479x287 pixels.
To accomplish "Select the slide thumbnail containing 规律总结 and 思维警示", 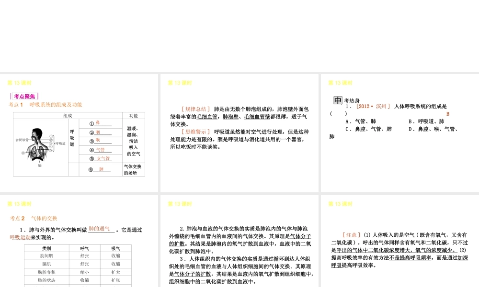I will 239,133.
